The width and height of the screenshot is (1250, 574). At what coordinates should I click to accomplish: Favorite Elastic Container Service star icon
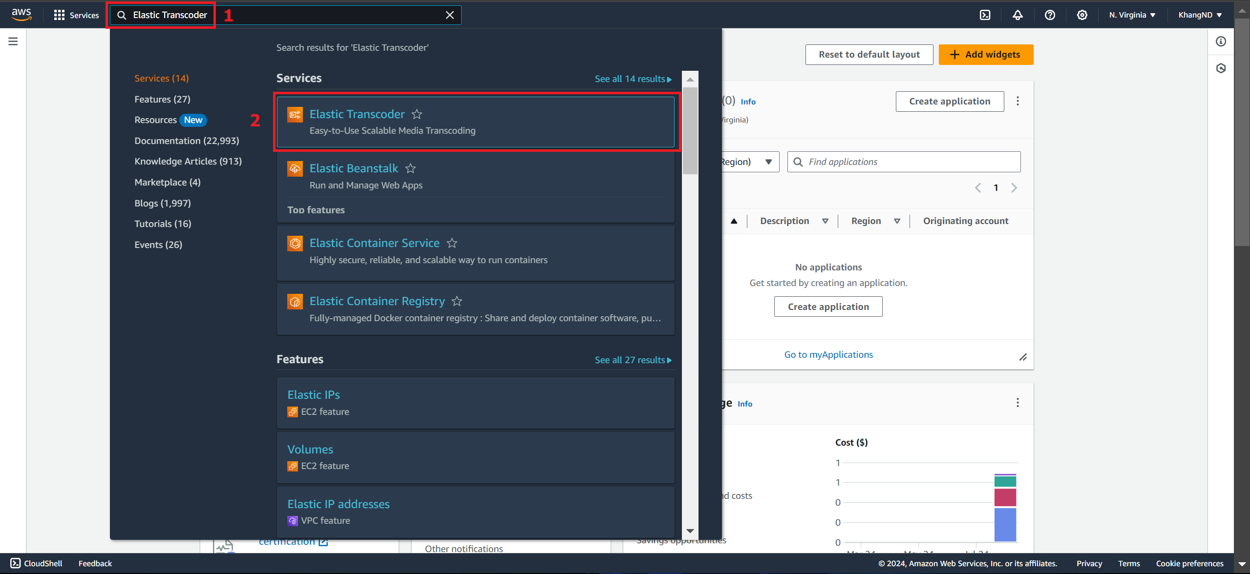(452, 243)
